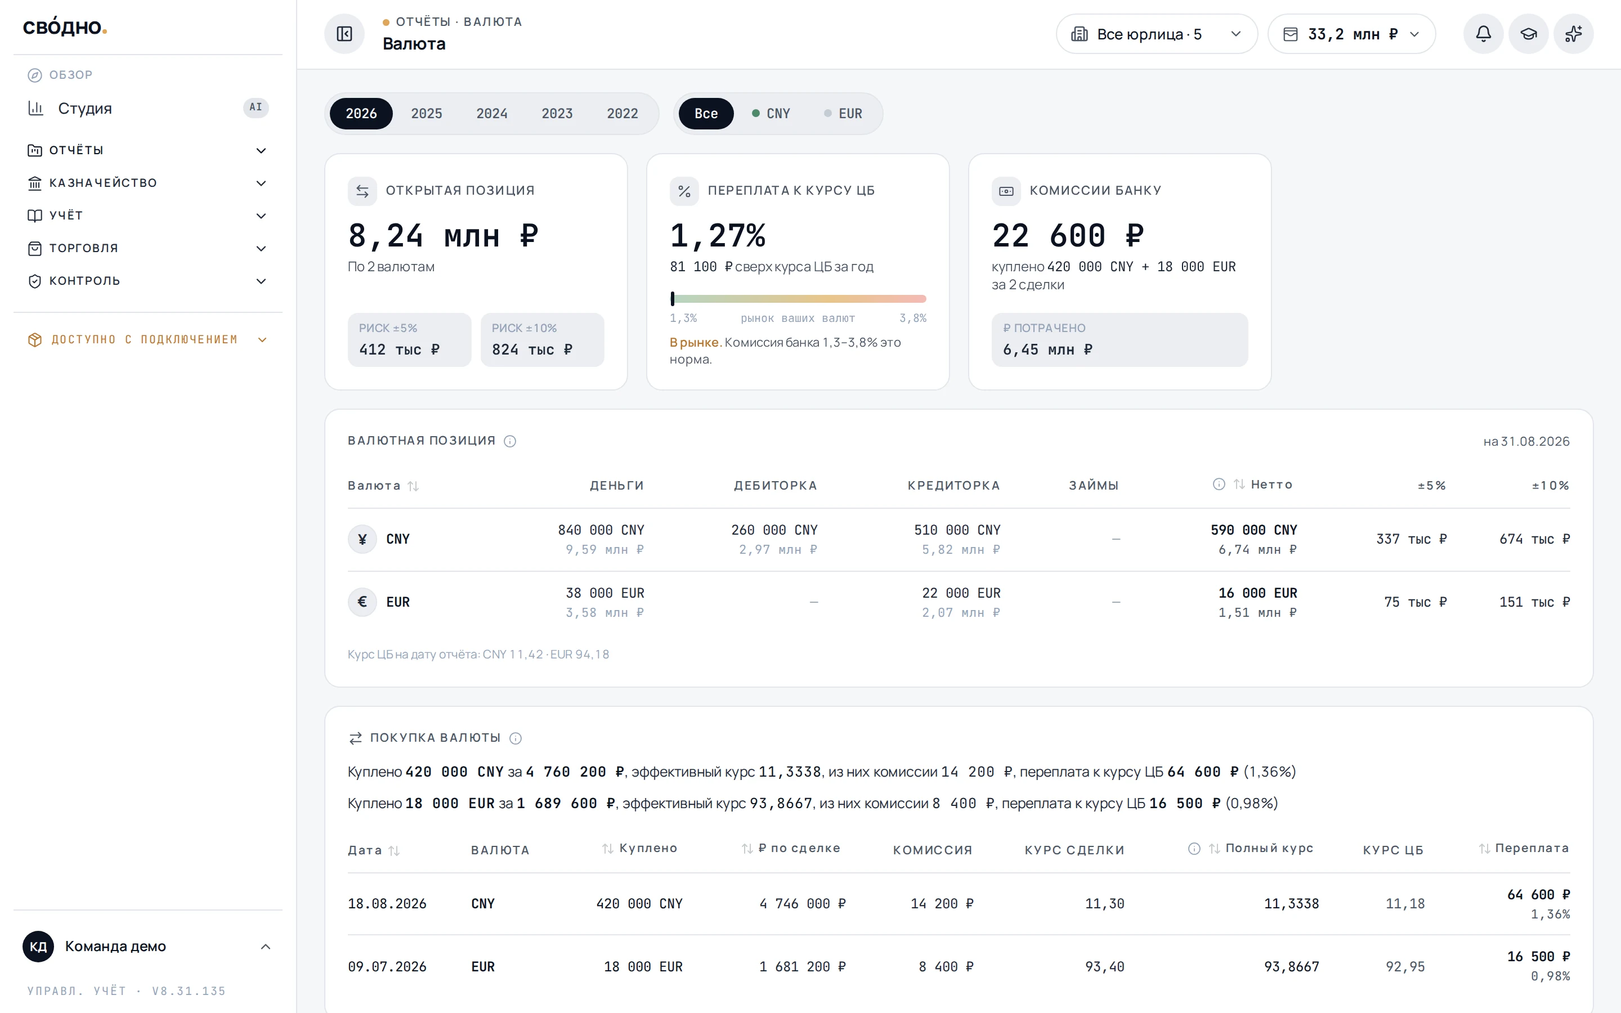The width and height of the screenshot is (1621, 1013).
Task: Expand the Учёт menu item
Action: 147,216
